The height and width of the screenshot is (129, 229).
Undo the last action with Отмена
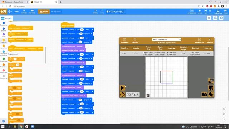[96, 11]
